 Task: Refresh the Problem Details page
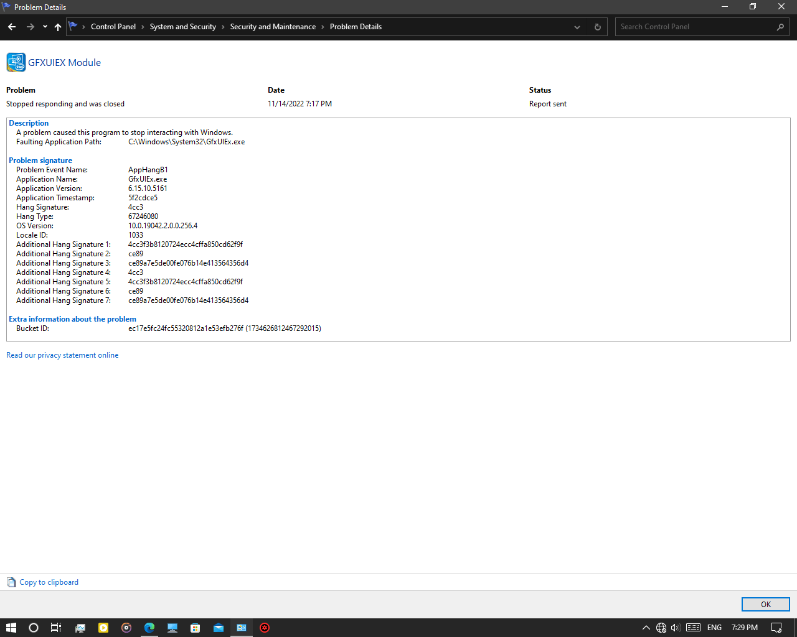(x=598, y=27)
